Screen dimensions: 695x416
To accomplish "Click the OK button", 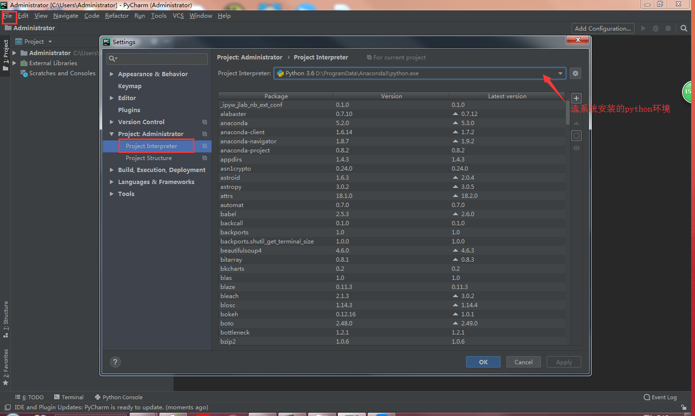I will tap(483, 362).
